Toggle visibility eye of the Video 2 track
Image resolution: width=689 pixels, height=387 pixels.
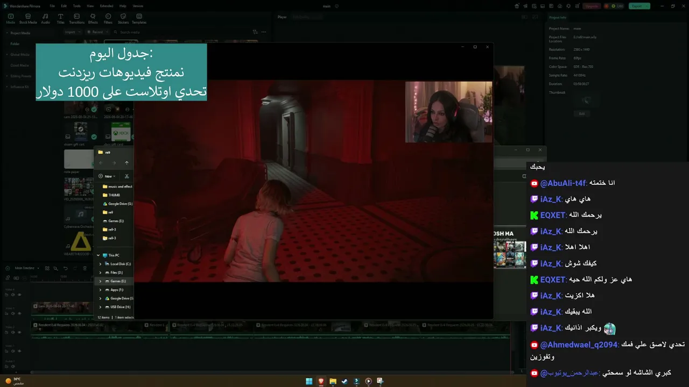tap(20, 332)
